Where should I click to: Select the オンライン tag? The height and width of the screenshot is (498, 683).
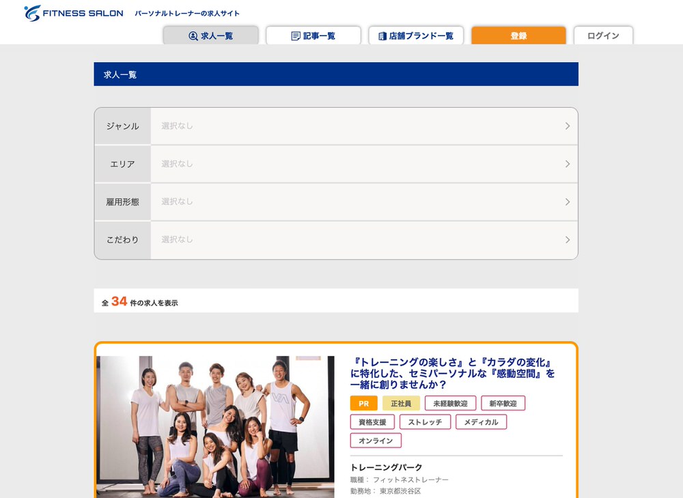click(x=376, y=441)
